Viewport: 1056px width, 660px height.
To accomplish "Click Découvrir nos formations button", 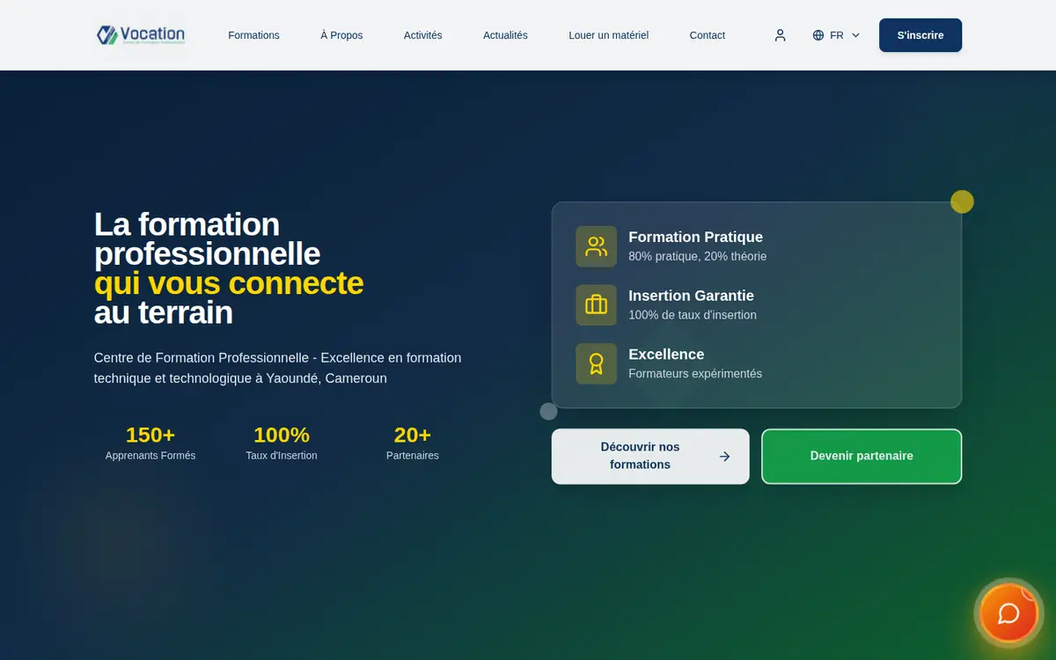I will point(650,456).
